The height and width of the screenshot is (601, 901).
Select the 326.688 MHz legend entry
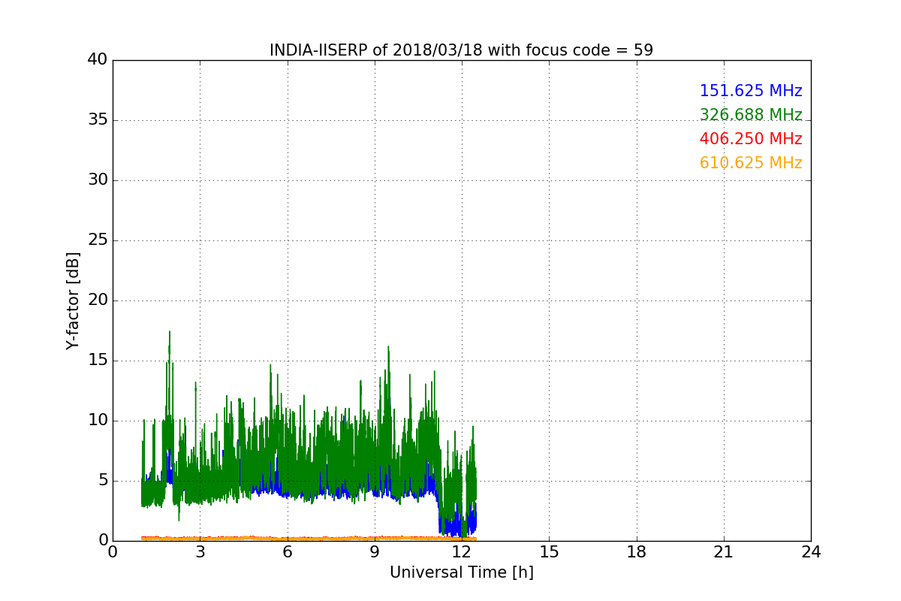751,115
